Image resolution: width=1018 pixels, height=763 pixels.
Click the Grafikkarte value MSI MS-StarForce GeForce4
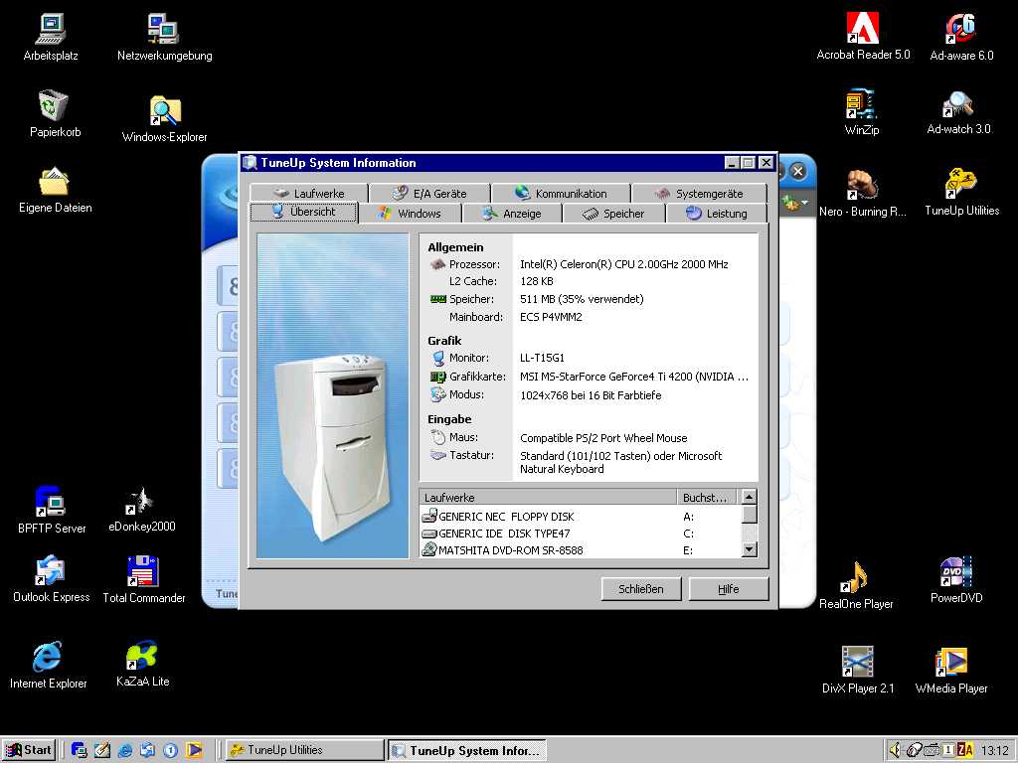coord(634,377)
